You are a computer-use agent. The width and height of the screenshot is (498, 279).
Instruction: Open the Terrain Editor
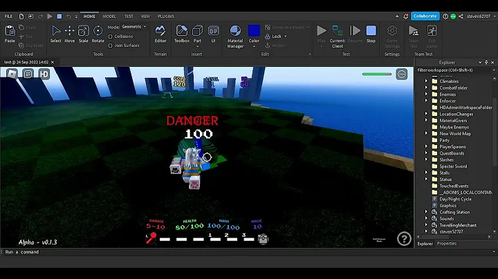coord(160,34)
